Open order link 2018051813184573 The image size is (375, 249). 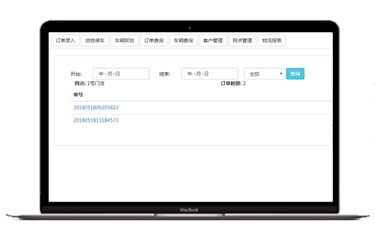point(96,120)
